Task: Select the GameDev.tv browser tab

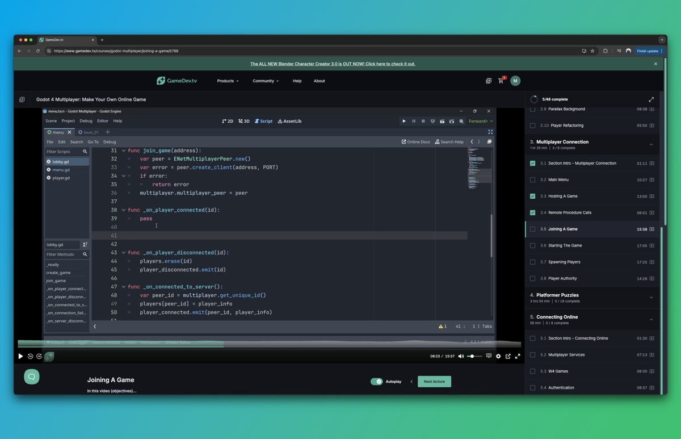Action: click(68, 40)
